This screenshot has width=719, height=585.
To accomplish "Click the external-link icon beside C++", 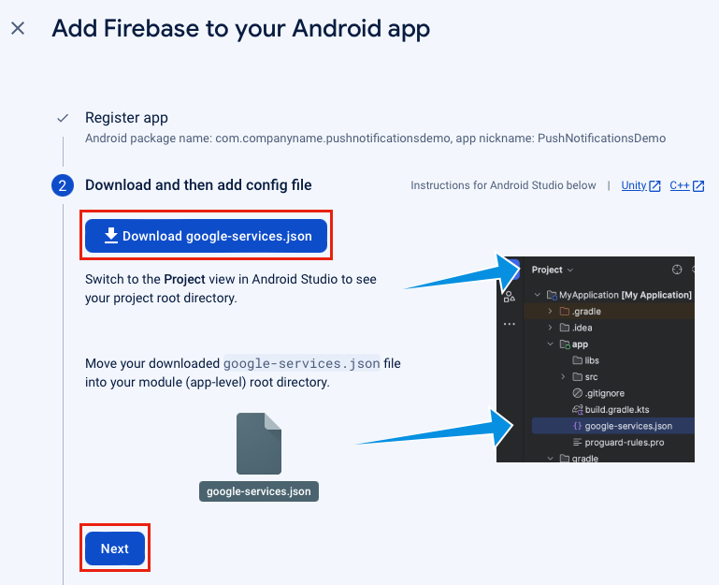I will tap(698, 186).
